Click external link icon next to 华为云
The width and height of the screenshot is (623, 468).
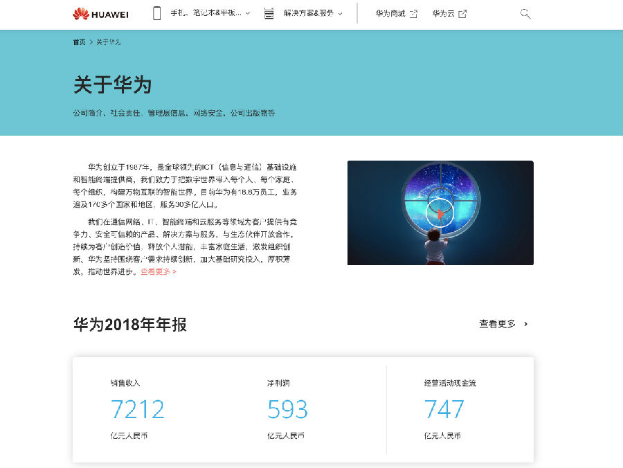pyautogui.click(x=462, y=14)
